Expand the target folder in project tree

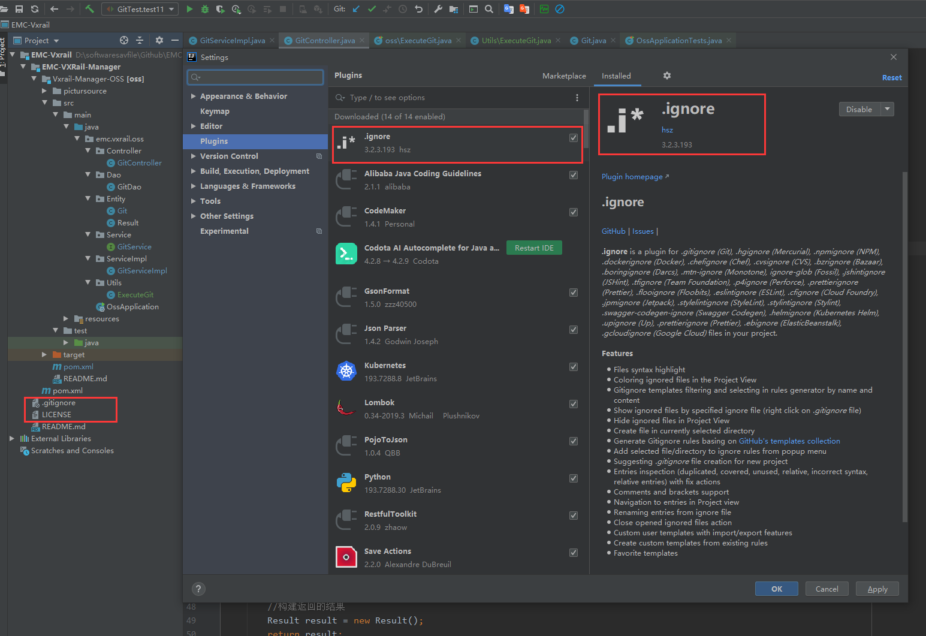(44, 354)
